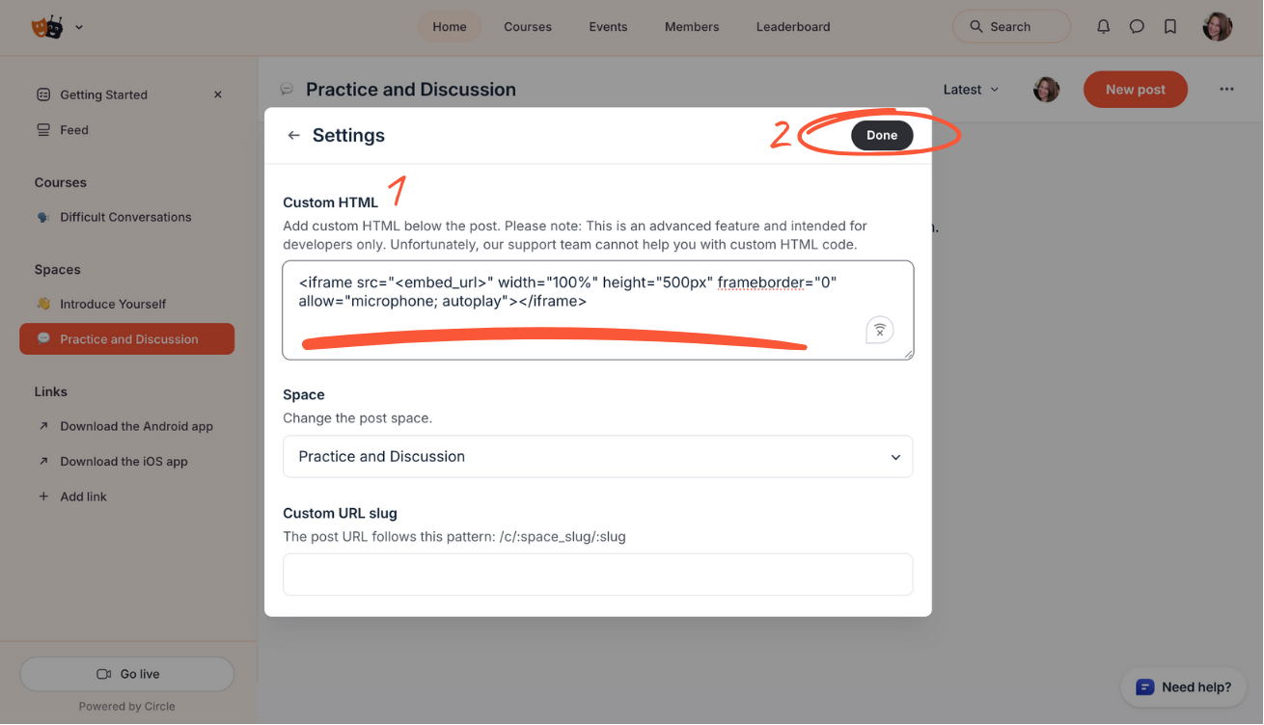
Task: Open direct messages chat icon
Action: click(x=1137, y=27)
